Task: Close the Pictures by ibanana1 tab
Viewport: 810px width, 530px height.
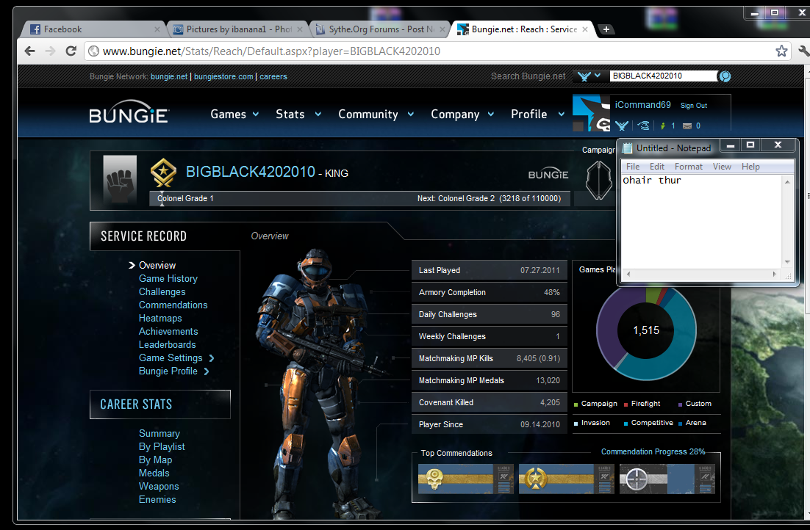Action: click(x=300, y=29)
